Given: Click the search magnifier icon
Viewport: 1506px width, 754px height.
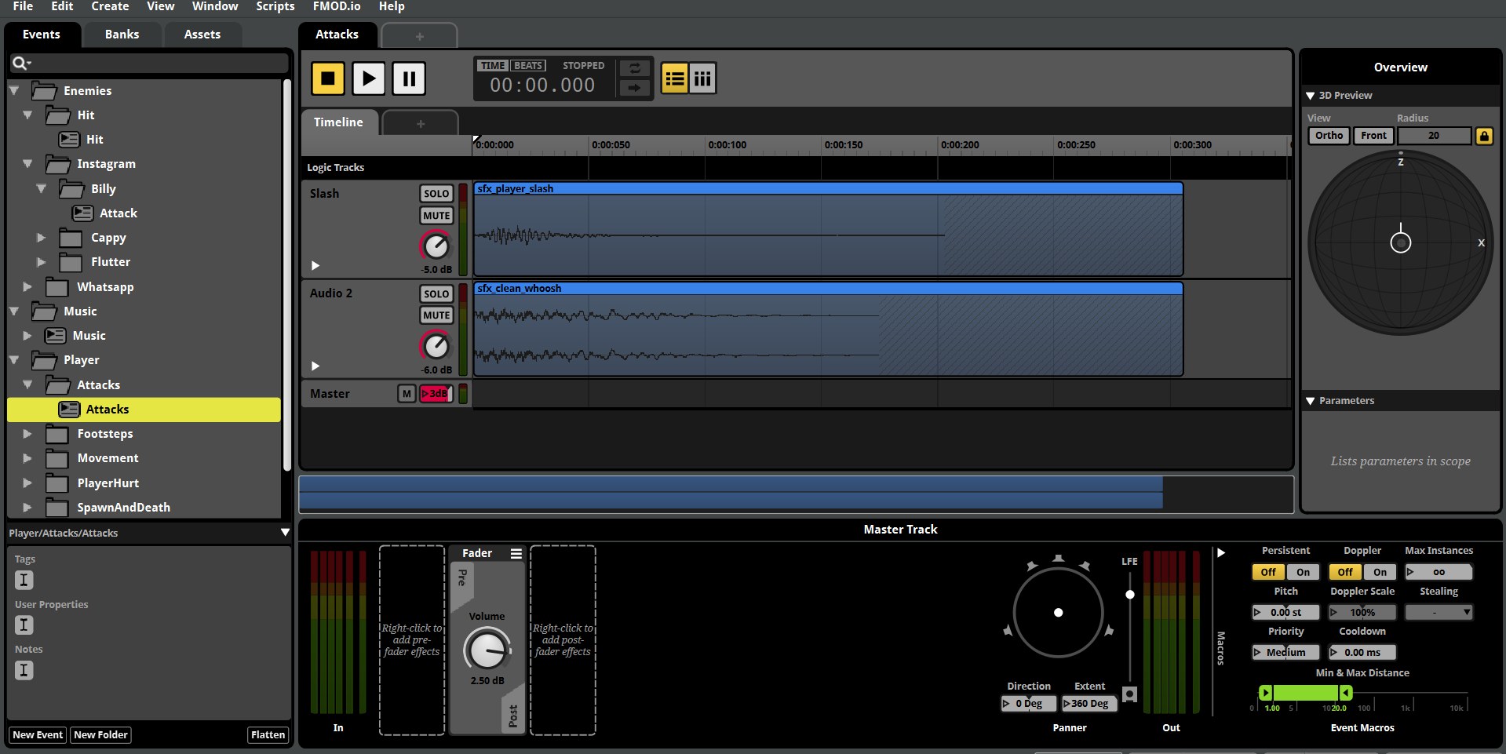Looking at the screenshot, I should click(x=20, y=63).
